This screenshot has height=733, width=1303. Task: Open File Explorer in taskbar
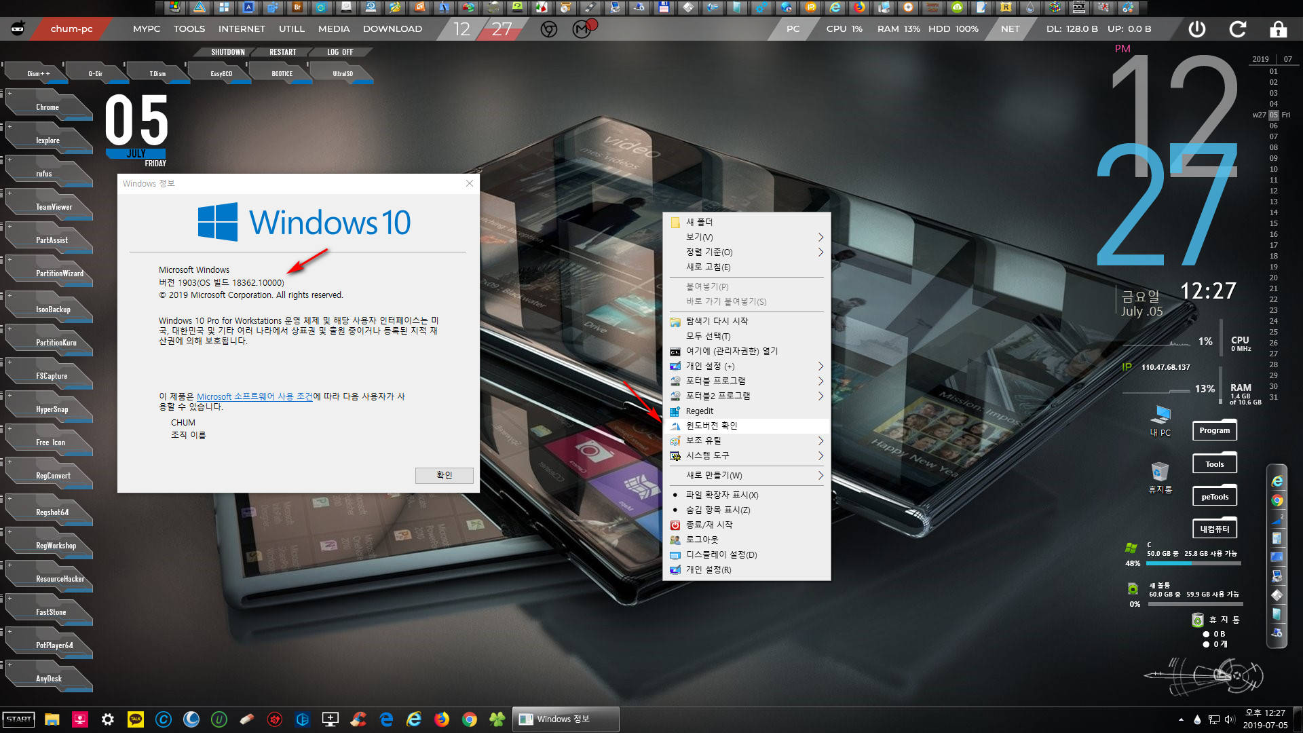52,719
